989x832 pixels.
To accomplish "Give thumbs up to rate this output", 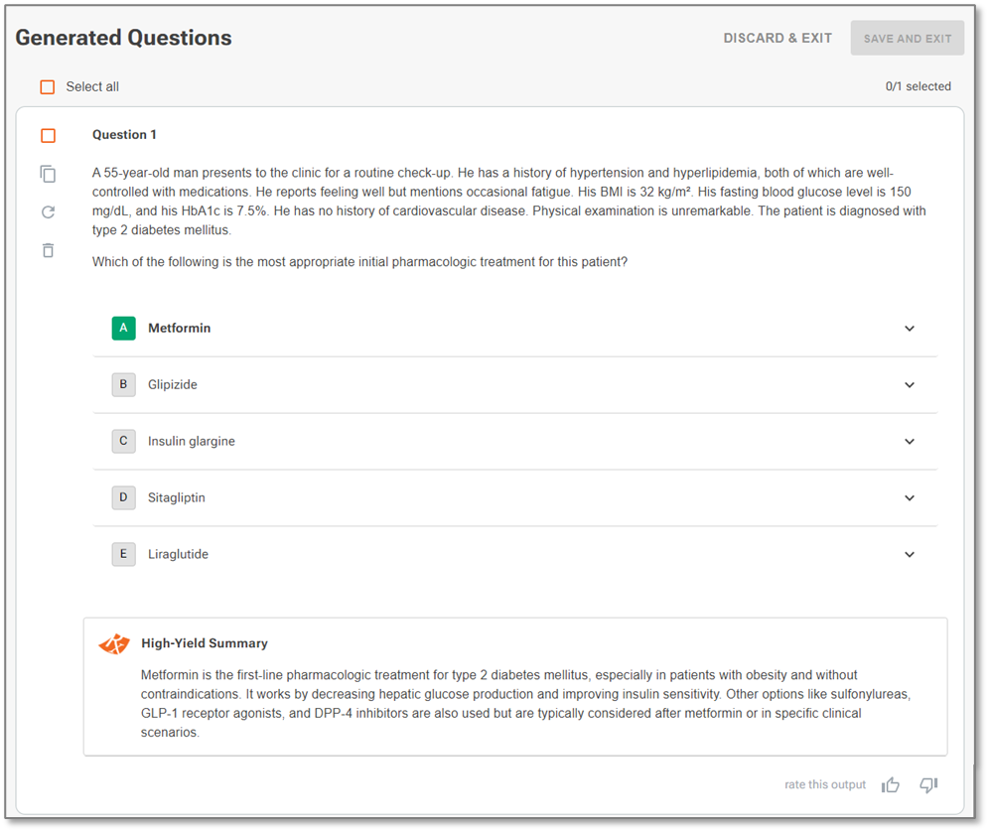I will [891, 784].
